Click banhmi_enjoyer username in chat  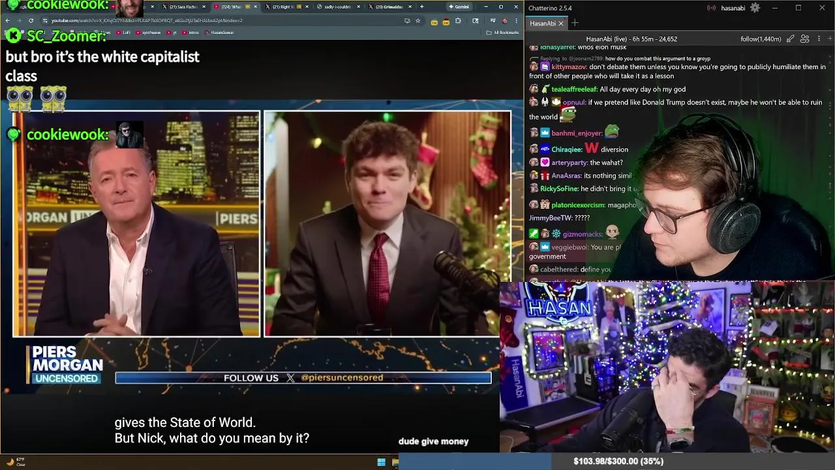(577, 133)
